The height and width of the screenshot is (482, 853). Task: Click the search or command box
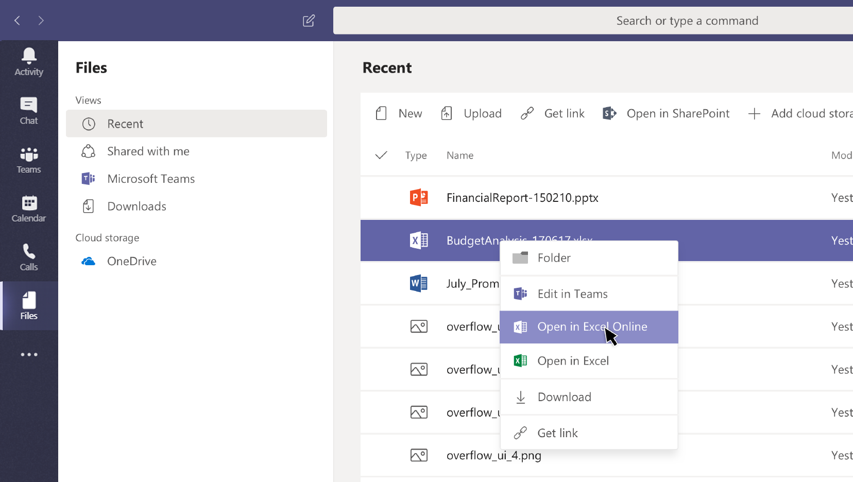pos(592,21)
